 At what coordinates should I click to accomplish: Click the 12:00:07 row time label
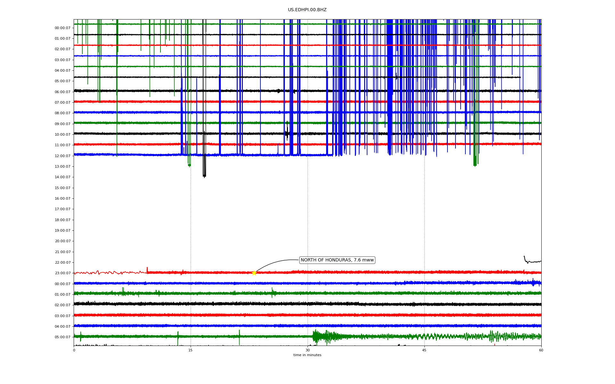(62, 156)
